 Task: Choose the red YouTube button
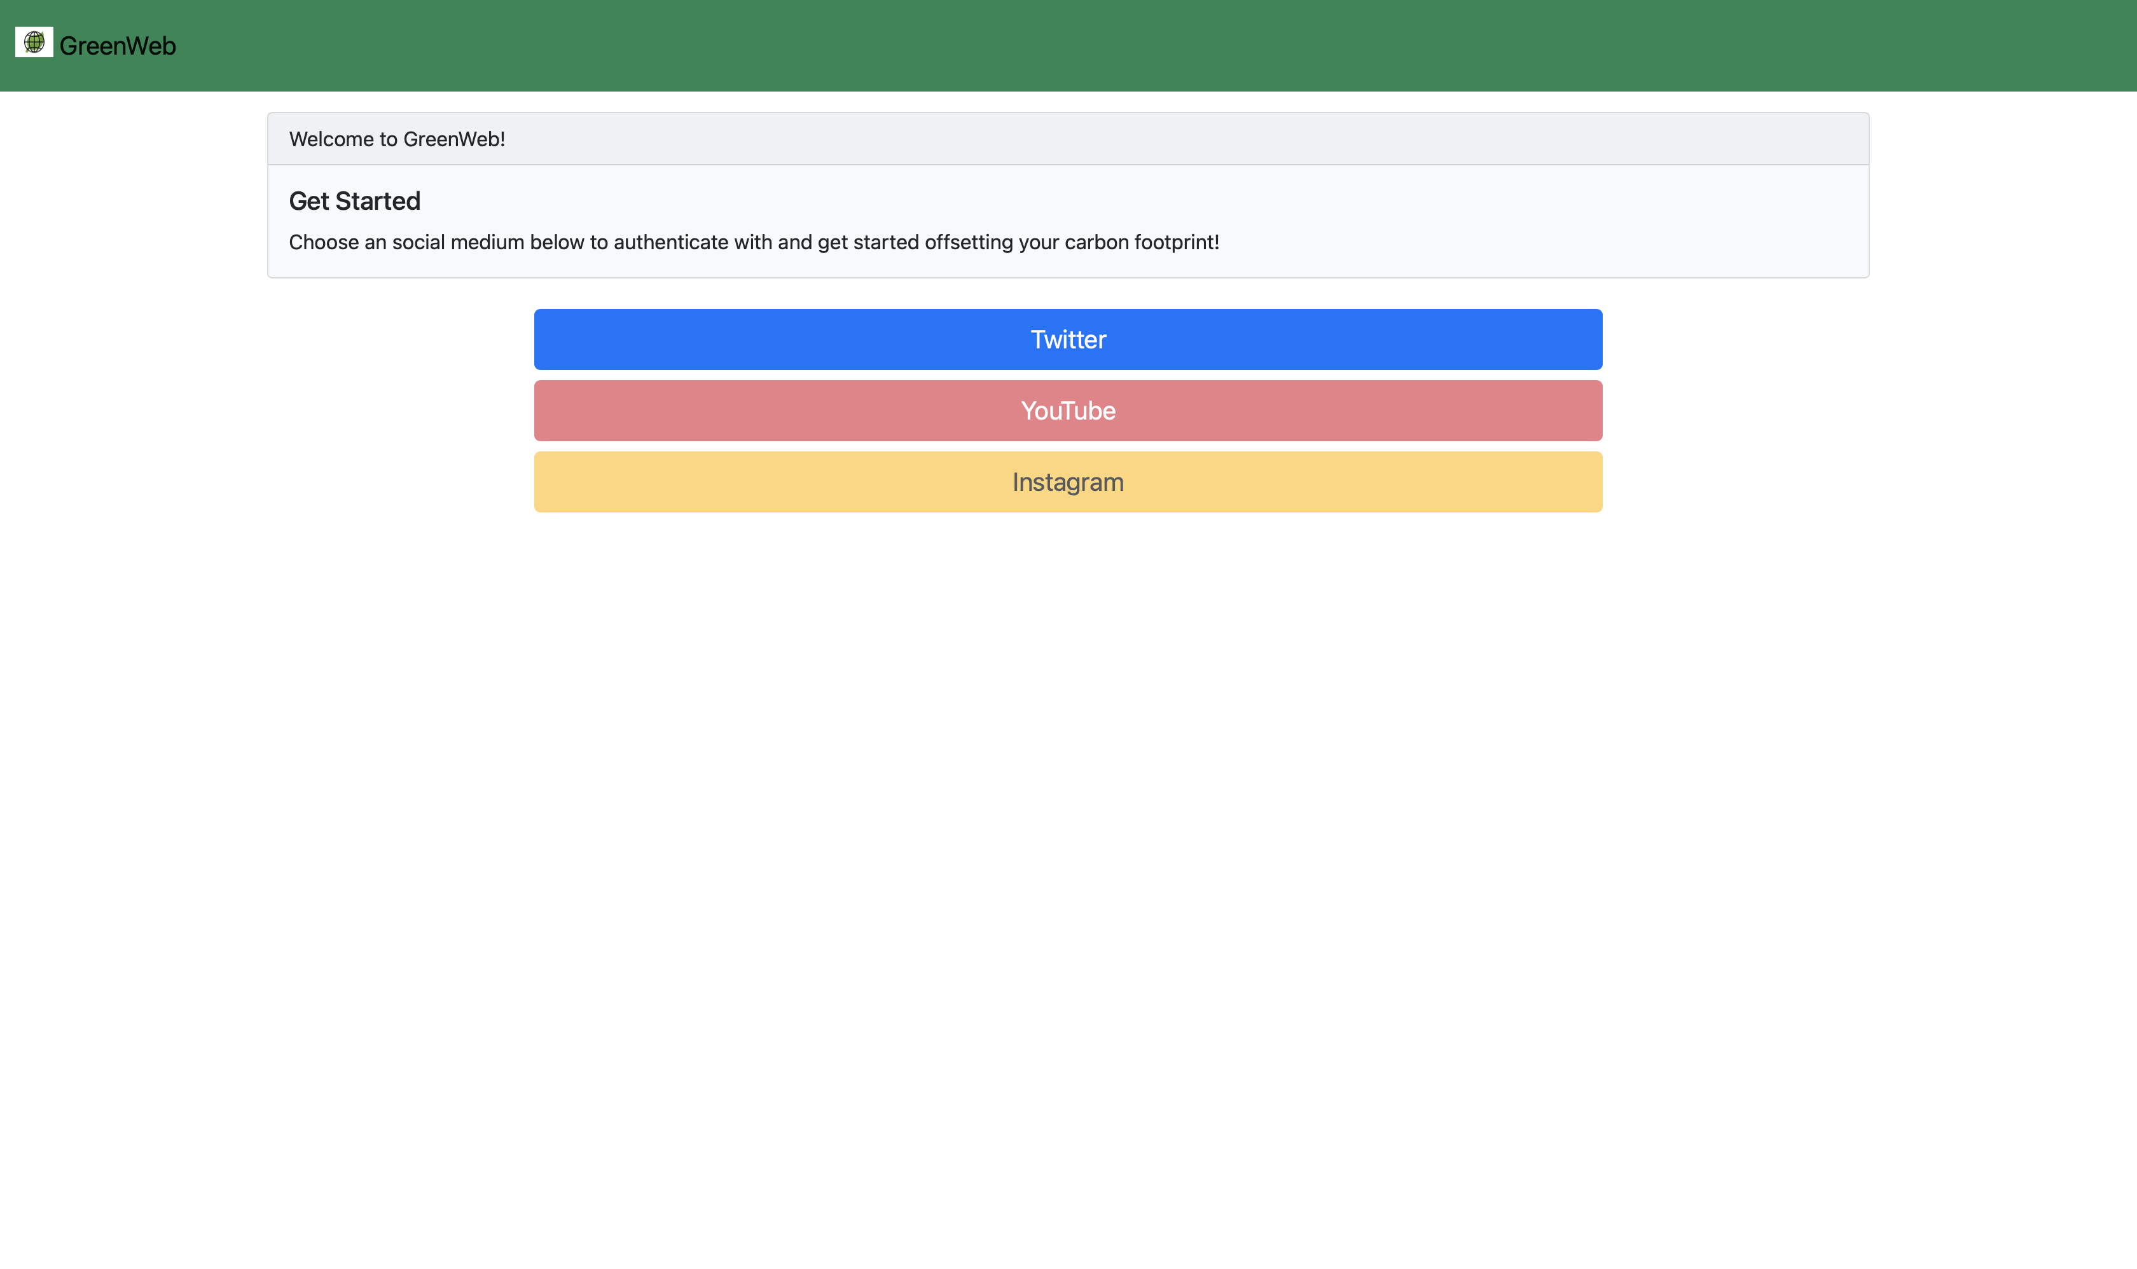1068,411
